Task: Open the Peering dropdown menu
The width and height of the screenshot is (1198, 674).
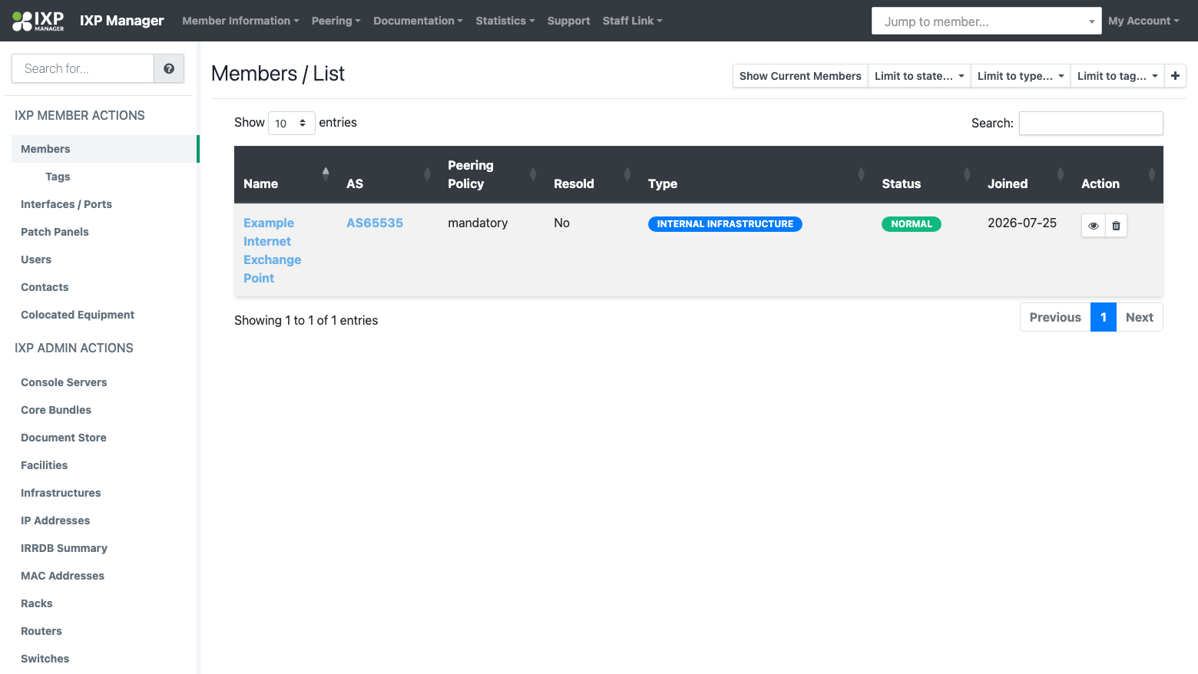Action: click(x=336, y=21)
